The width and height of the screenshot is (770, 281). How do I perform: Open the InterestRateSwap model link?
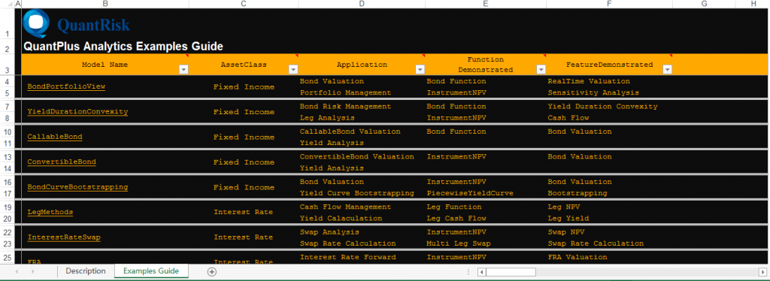pyautogui.click(x=64, y=237)
